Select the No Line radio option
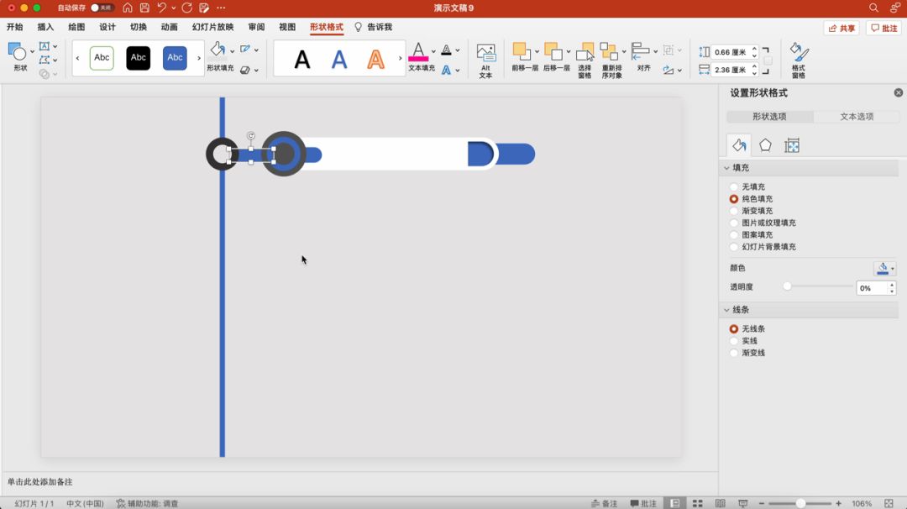907x509 pixels. pyautogui.click(x=734, y=328)
